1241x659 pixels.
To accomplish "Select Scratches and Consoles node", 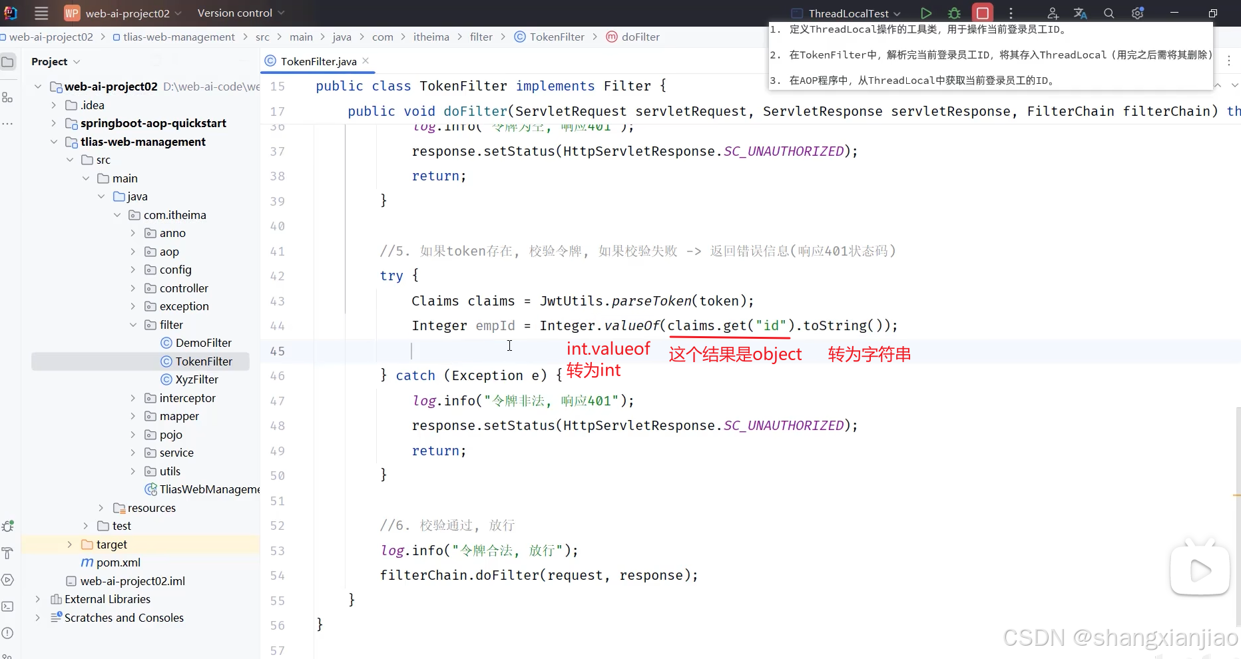I will pyautogui.click(x=117, y=618).
